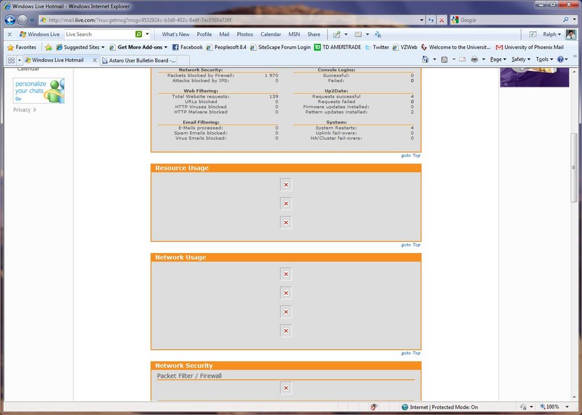Open the Page menu dropdown
Screen dimensions: 582x415
pyautogui.click(x=498, y=60)
